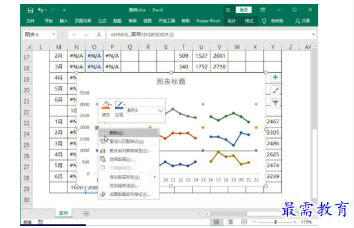
Task: Switch to Page Layout view icon
Action: (230, 222)
